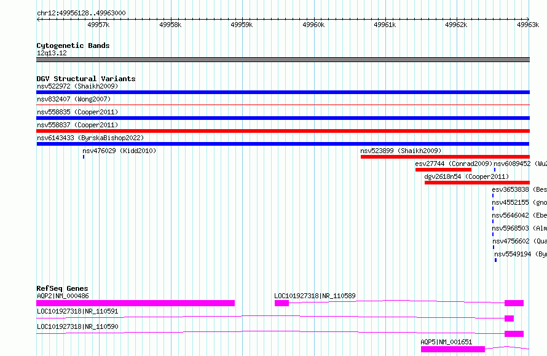Open the nsv558837 (Cooper2011) red bar
This screenshot has height=356, width=547.
[283, 131]
